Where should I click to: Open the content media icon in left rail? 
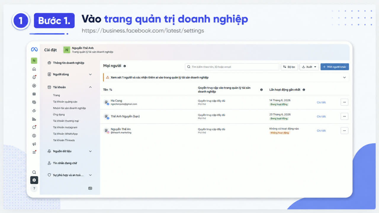[34, 102]
